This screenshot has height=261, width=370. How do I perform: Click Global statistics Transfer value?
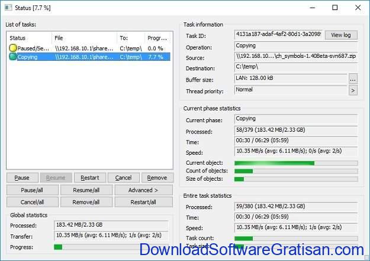pyautogui.click(x=111, y=236)
